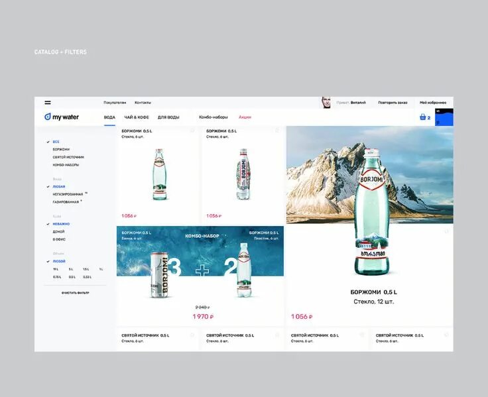The image size is (488, 397).
Task: Click the Виталий profile name
Action: coord(358,102)
